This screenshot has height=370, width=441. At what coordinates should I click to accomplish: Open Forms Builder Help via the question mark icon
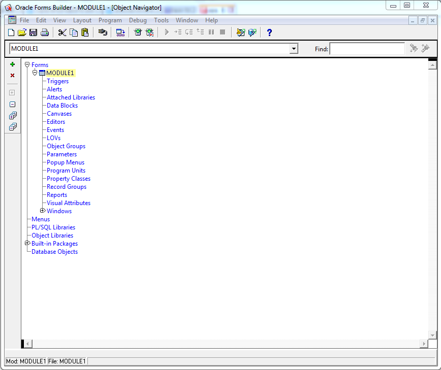[x=269, y=32]
